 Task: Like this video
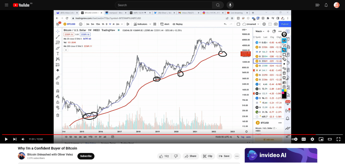click(x=164, y=156)
